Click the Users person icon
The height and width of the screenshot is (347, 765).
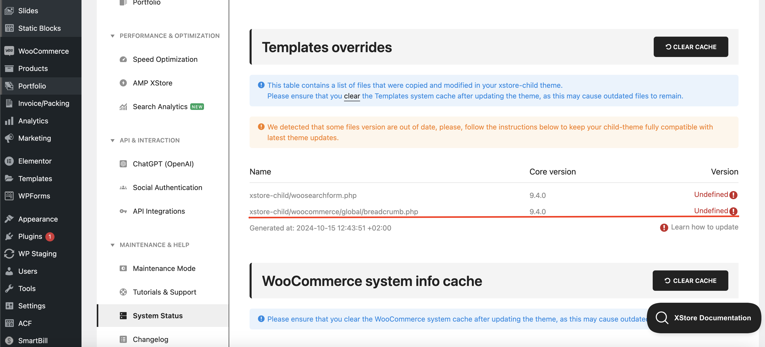pyautogui.click(x=9, y=271)
